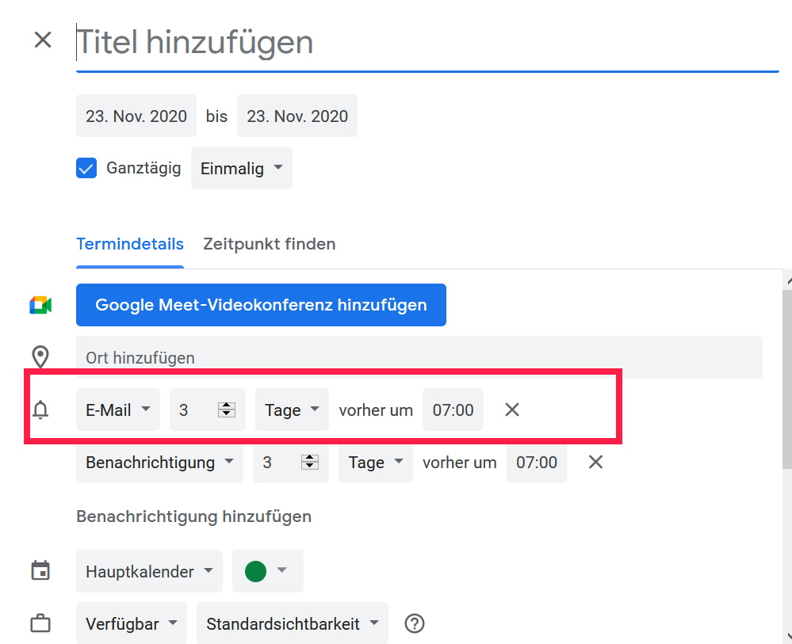Click the notification bell icon
792x644 pixels.
[40, 410]
